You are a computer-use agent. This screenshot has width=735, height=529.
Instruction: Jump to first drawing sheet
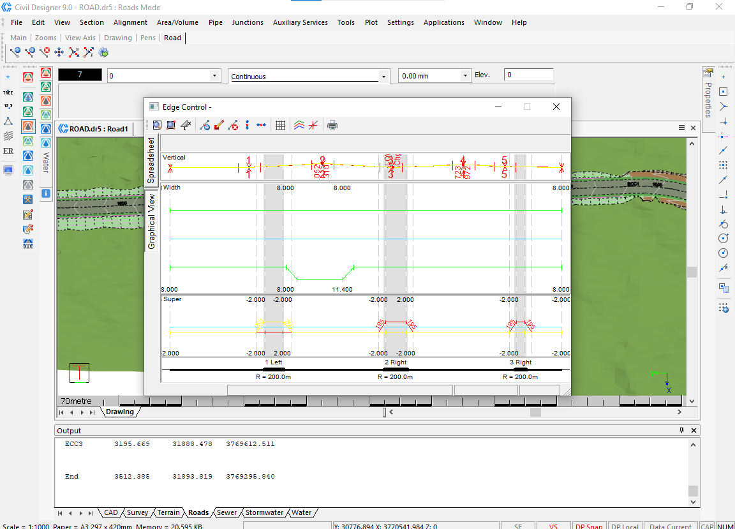pyautogui.click(x=61, y=412)
